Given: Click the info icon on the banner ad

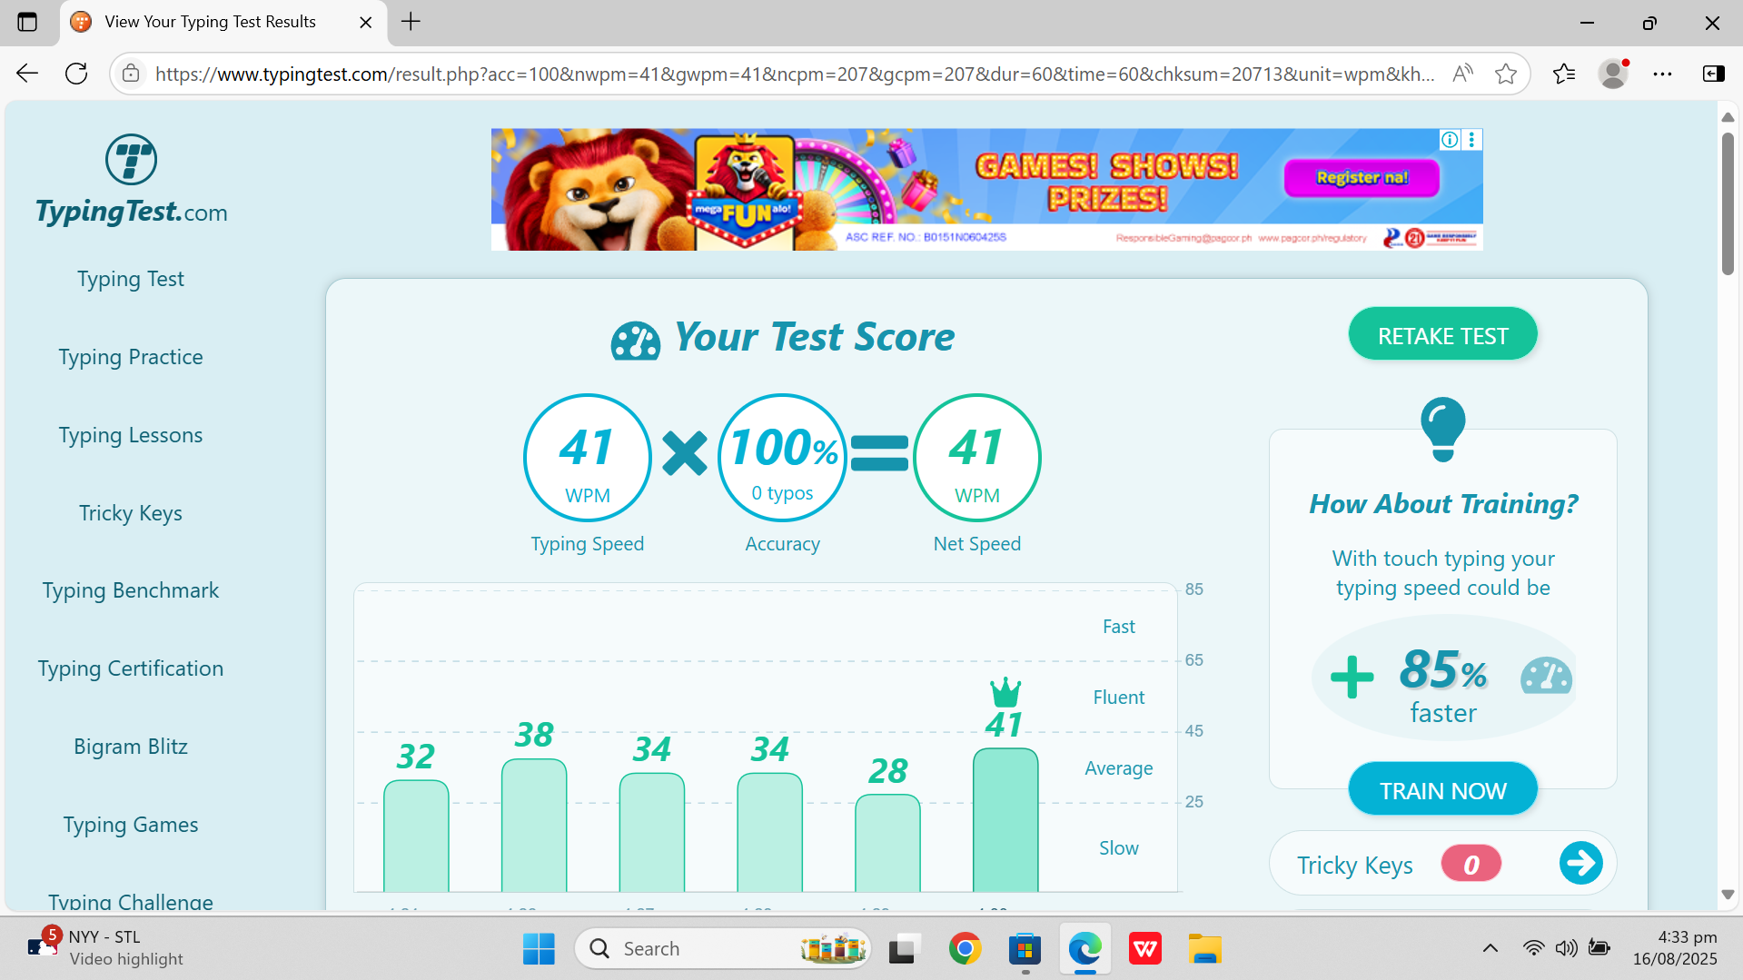Looking at the screenshot, I should click(1449, 140).
